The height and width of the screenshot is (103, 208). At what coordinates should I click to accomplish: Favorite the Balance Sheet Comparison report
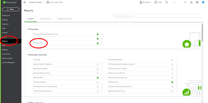[x=98, y=64]
